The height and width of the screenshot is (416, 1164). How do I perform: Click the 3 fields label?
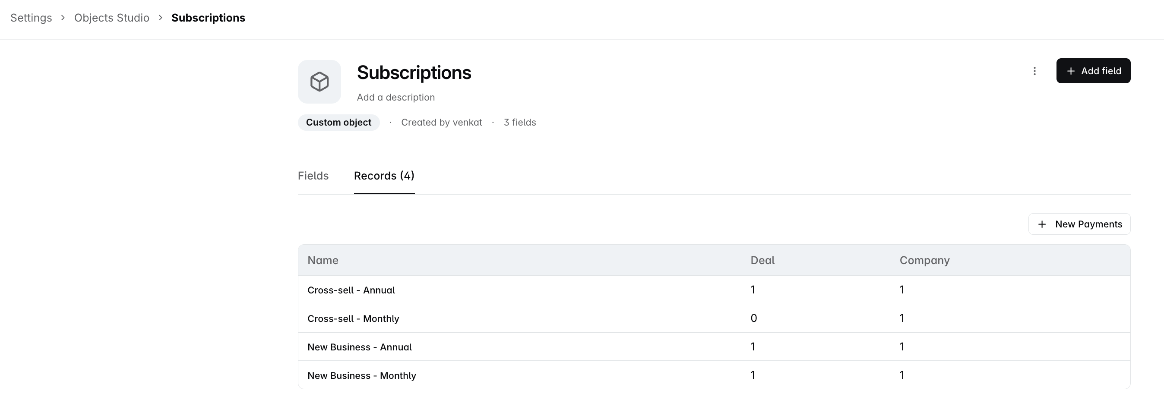pos(520,123)
